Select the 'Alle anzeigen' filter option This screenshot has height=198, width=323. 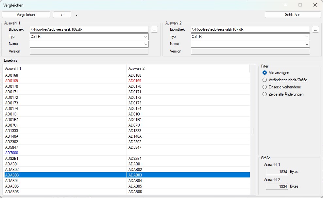click(x=265, y=73)
